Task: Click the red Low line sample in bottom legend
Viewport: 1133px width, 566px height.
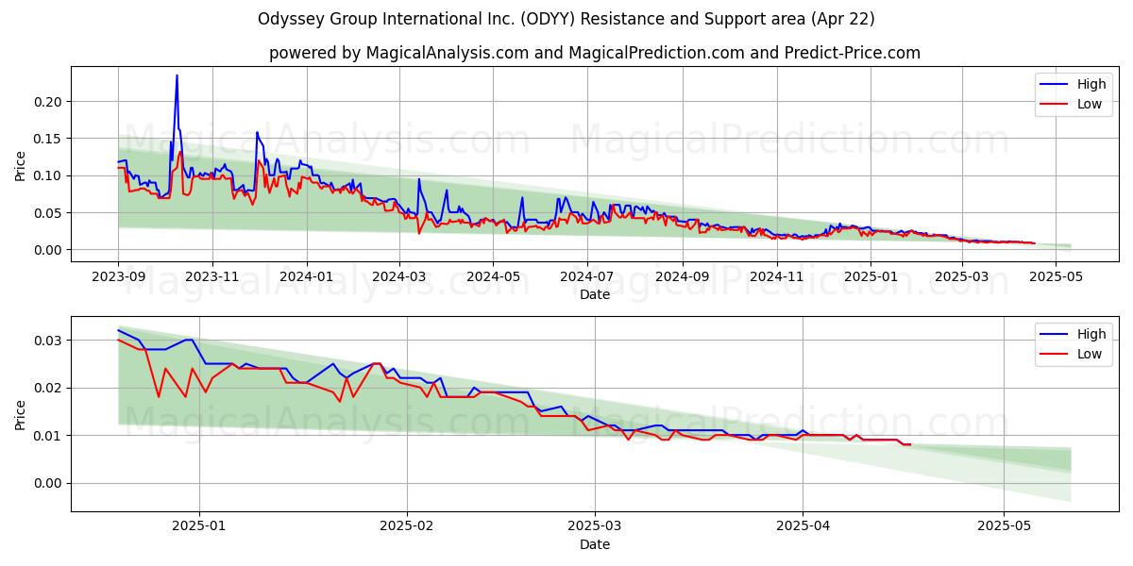Action: coord(1055,355)
